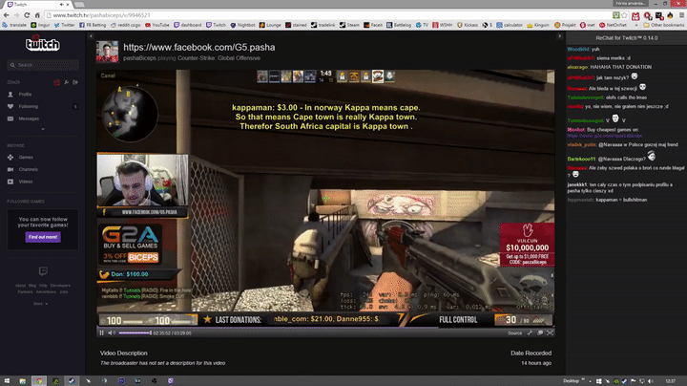This screenshot has width=687, height=386.
Task: Click the purple link in Moobot message
Action: click(605, 136)
